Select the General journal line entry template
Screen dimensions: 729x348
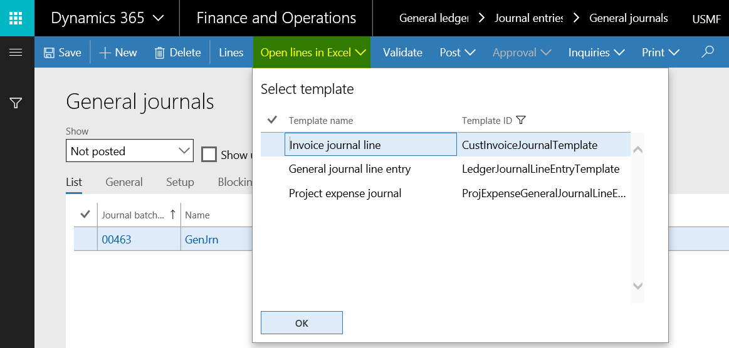point(350,169)
